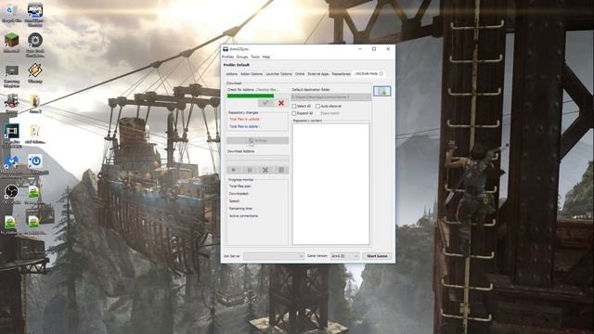Toggle the Exact match checkbox
594x334 pixels.
pyautogui.click(x=317, y=113)
